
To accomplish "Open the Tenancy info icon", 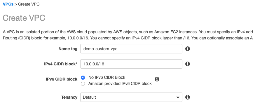I will click(x=188, y=97).
